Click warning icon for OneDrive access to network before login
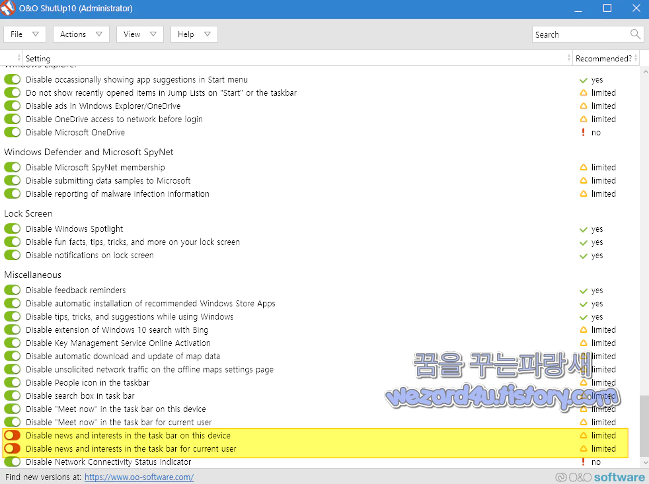649x484 pixels. pos(584,119)
